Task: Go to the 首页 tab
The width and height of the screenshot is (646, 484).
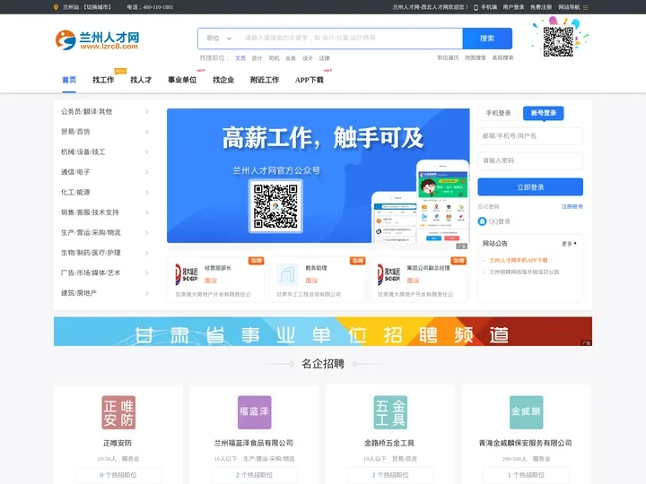Action: click(69, 80)
